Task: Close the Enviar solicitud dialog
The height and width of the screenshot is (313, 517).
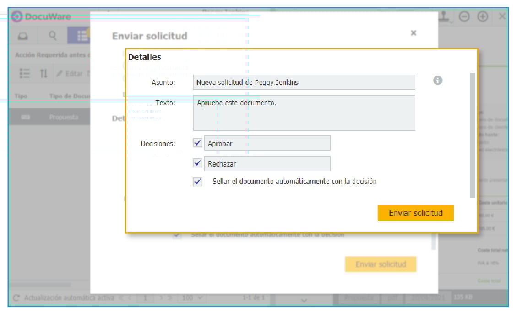Action: point(413,33)
